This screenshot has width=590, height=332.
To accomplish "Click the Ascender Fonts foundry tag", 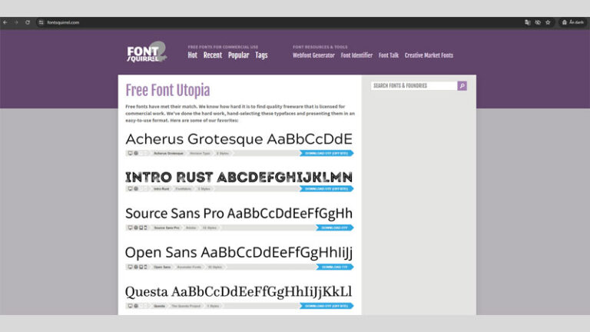I will (189, 267).
